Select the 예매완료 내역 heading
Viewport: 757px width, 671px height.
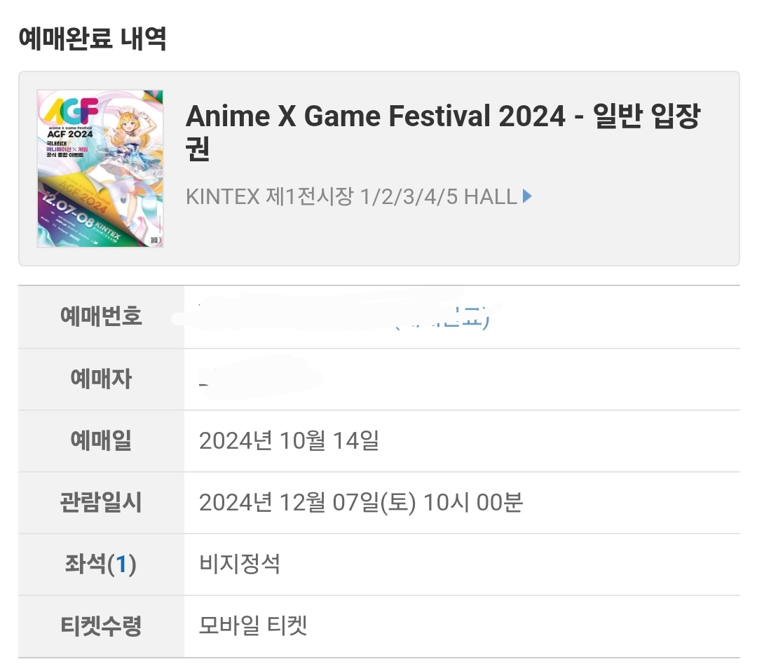click(x=92, y=38)
